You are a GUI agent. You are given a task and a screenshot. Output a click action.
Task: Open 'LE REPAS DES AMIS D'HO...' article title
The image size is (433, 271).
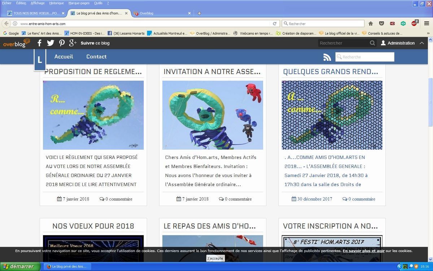click(x=210, y=226)
